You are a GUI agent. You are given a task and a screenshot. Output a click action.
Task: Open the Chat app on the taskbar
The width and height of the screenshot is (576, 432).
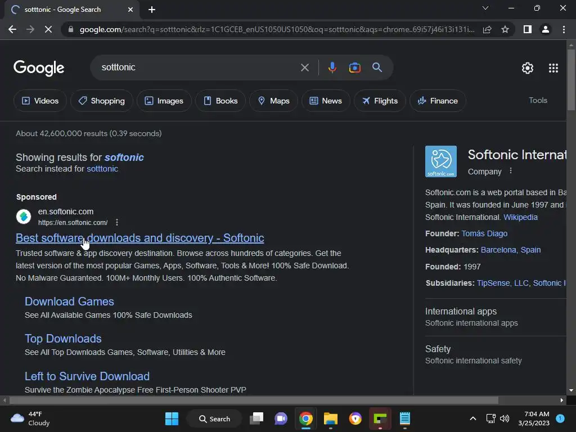coord(281,418)
